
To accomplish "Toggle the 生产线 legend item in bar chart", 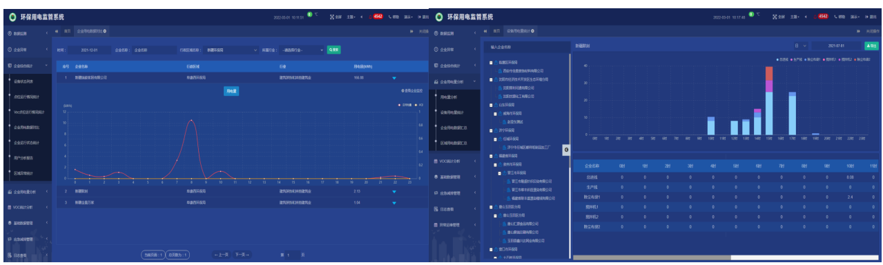I will 797,59.
